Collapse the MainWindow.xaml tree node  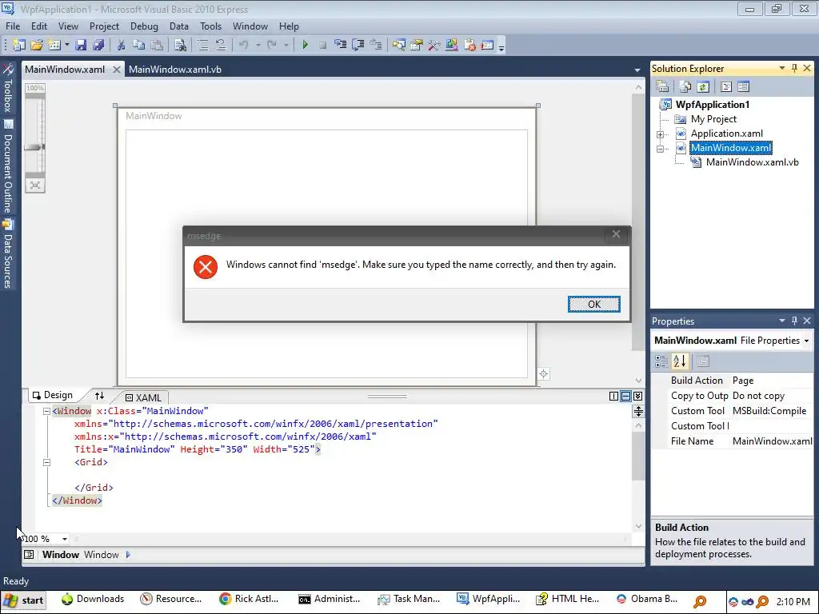coord(660,149)
